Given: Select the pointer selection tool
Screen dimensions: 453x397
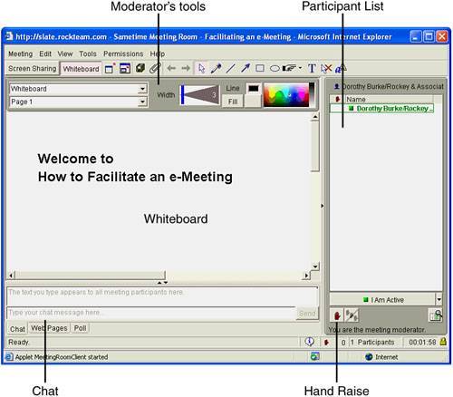Looking at the screenshot, I should pos(201,68).
